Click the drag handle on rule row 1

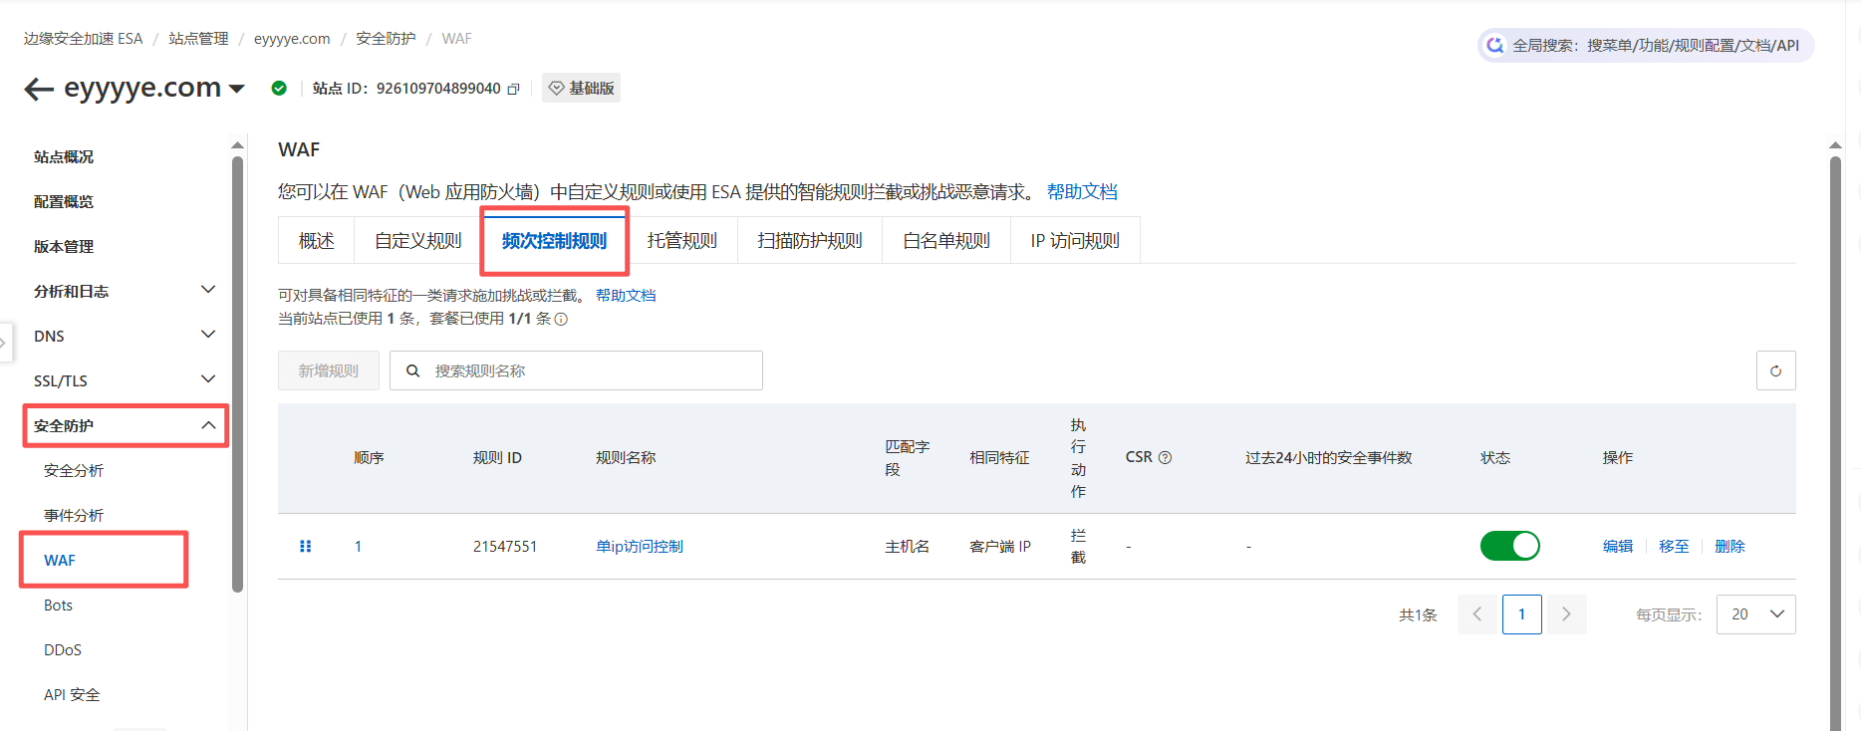point(306,546)
